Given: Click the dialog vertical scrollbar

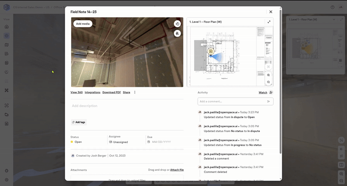Looking at the screenshot, I should (281, 82).
